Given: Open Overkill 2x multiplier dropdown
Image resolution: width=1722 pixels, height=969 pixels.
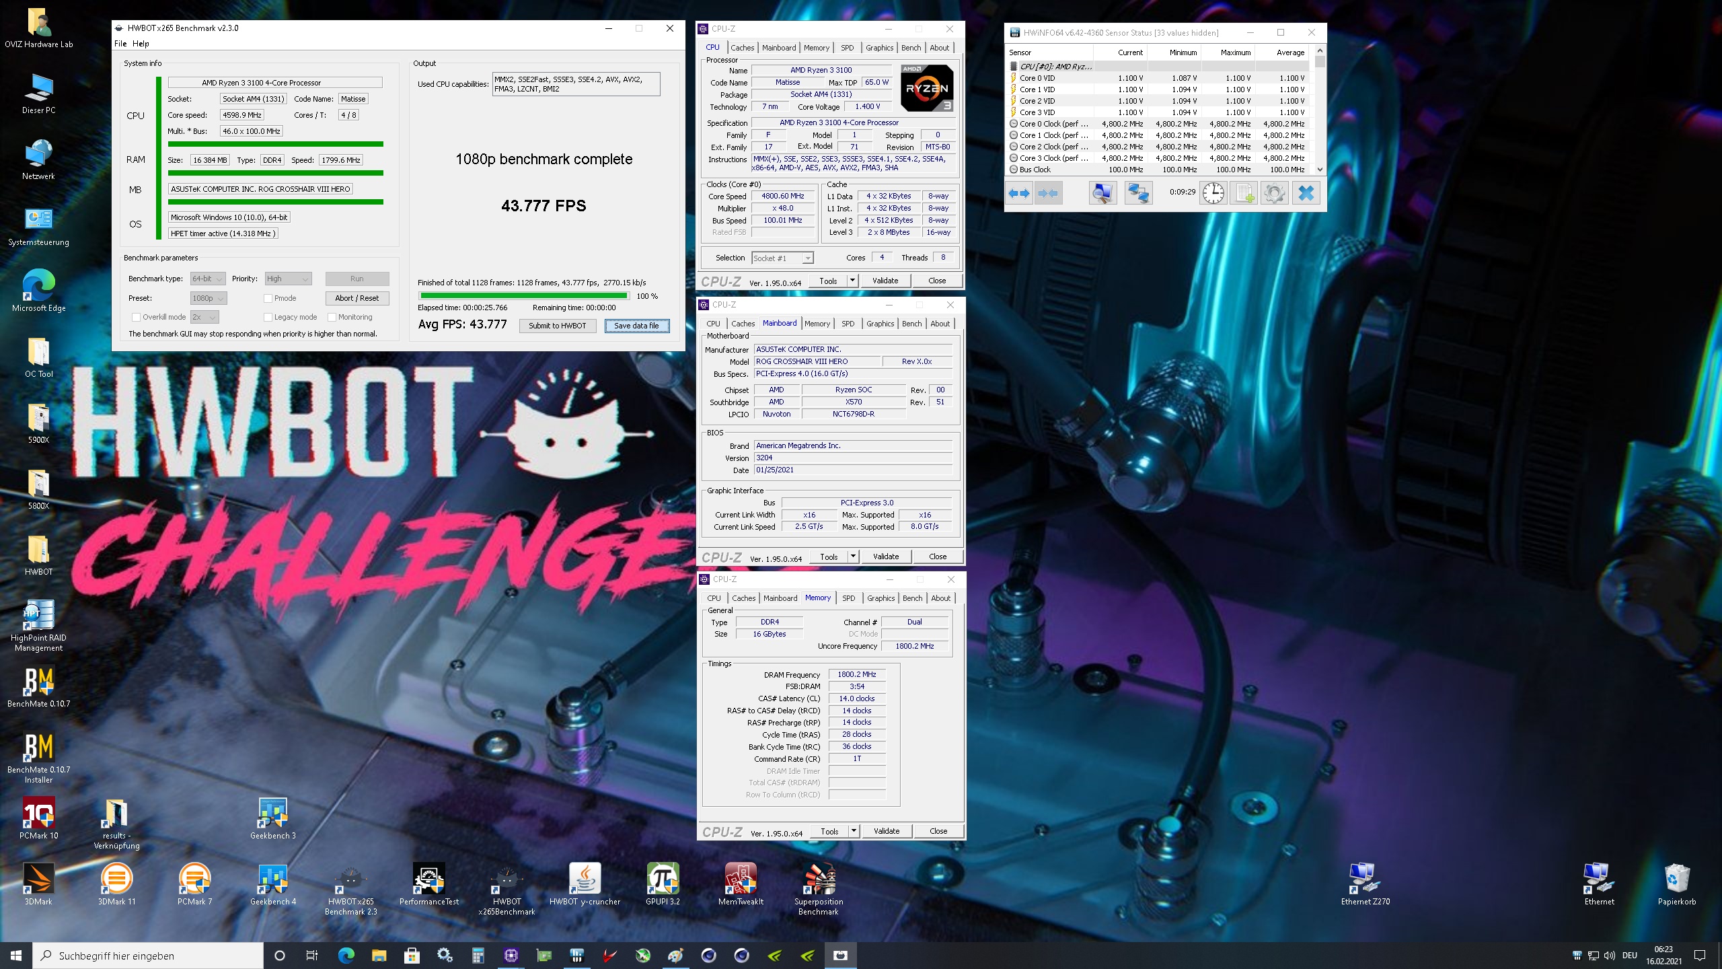Looking at the screenshot, I should coord(204,317).
